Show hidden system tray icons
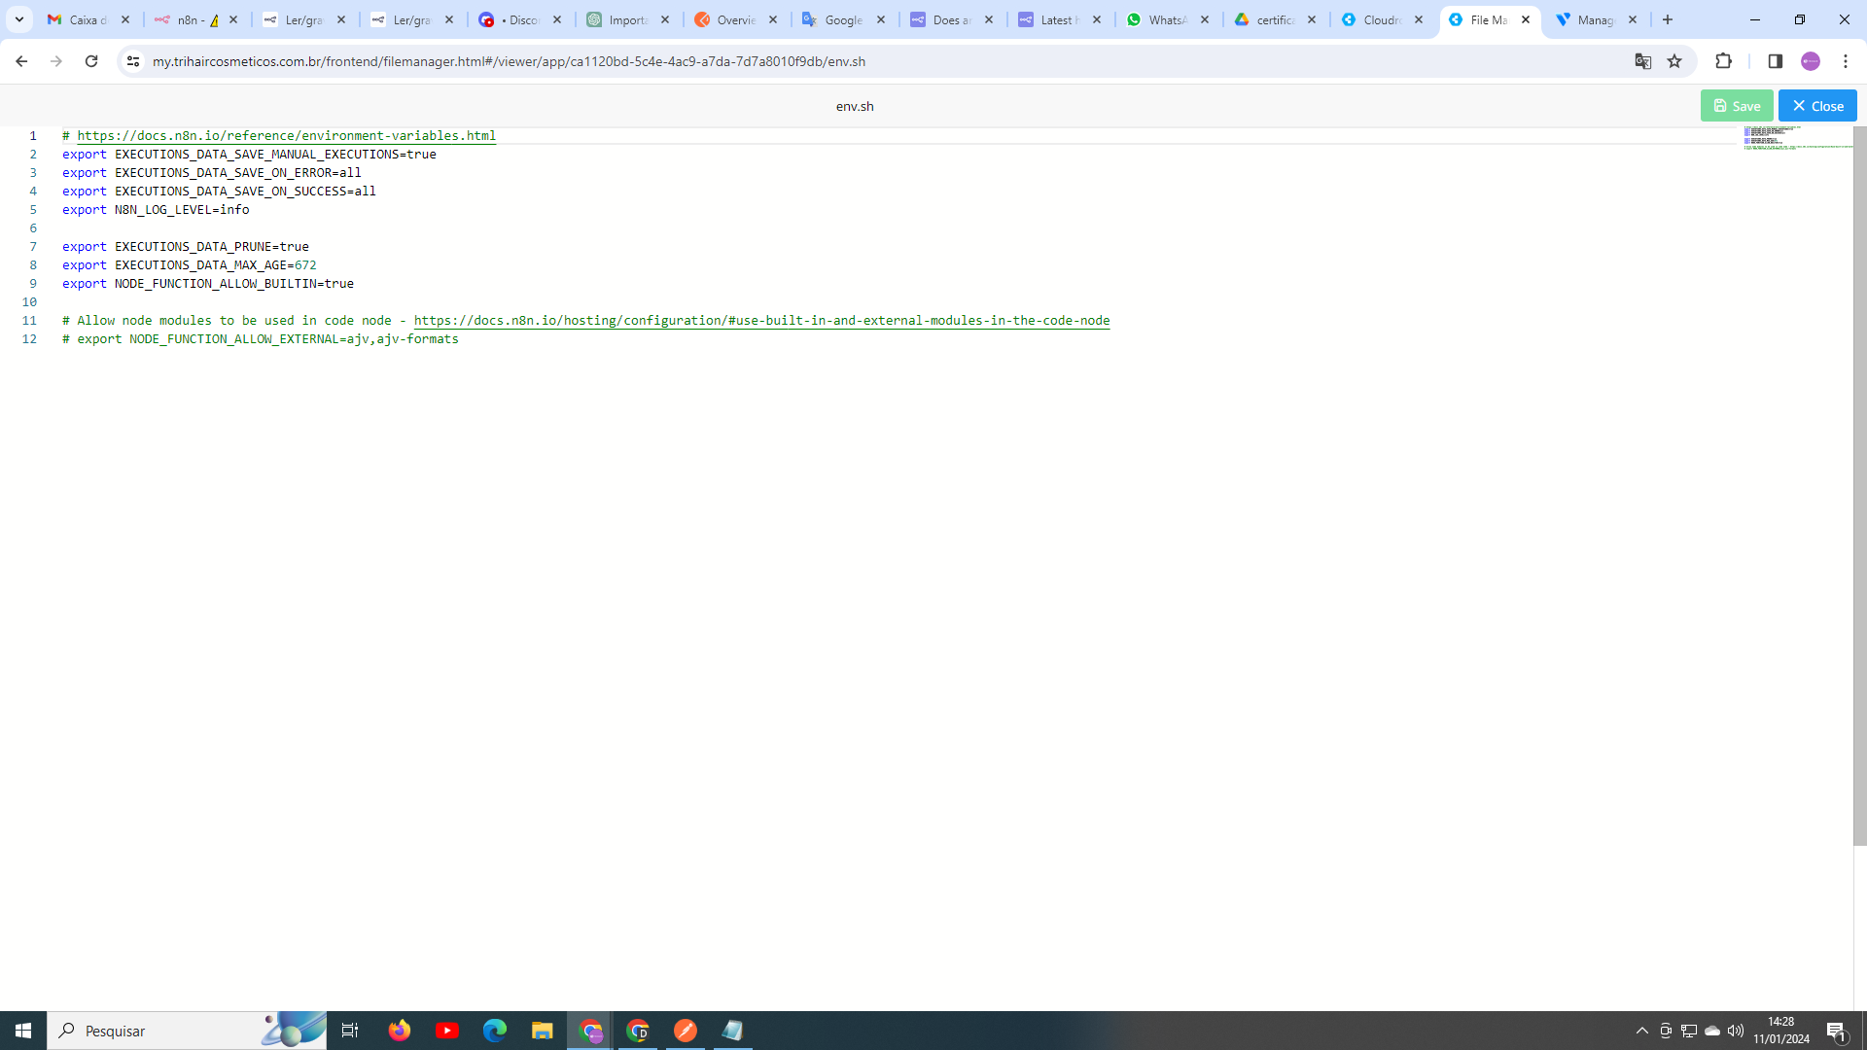The image size is (1867, 1050). pyautogui.click(x=1642, y=1031)
